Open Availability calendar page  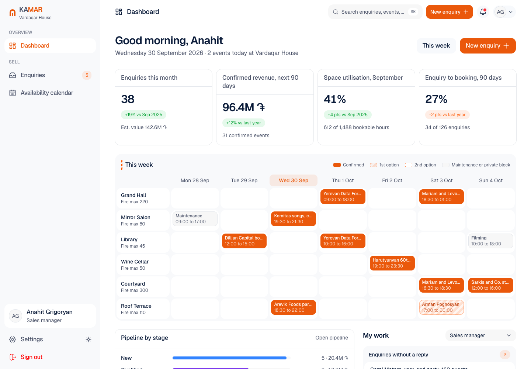[x=50, y=93]
